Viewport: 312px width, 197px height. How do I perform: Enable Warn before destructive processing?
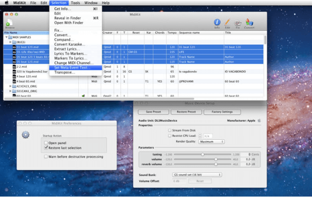pyautogui.click(x=46, y=156)
